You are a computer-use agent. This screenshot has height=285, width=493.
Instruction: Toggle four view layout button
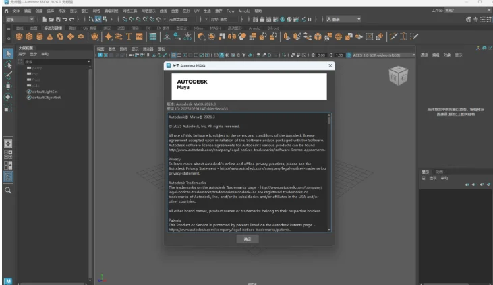pos(8,154)
